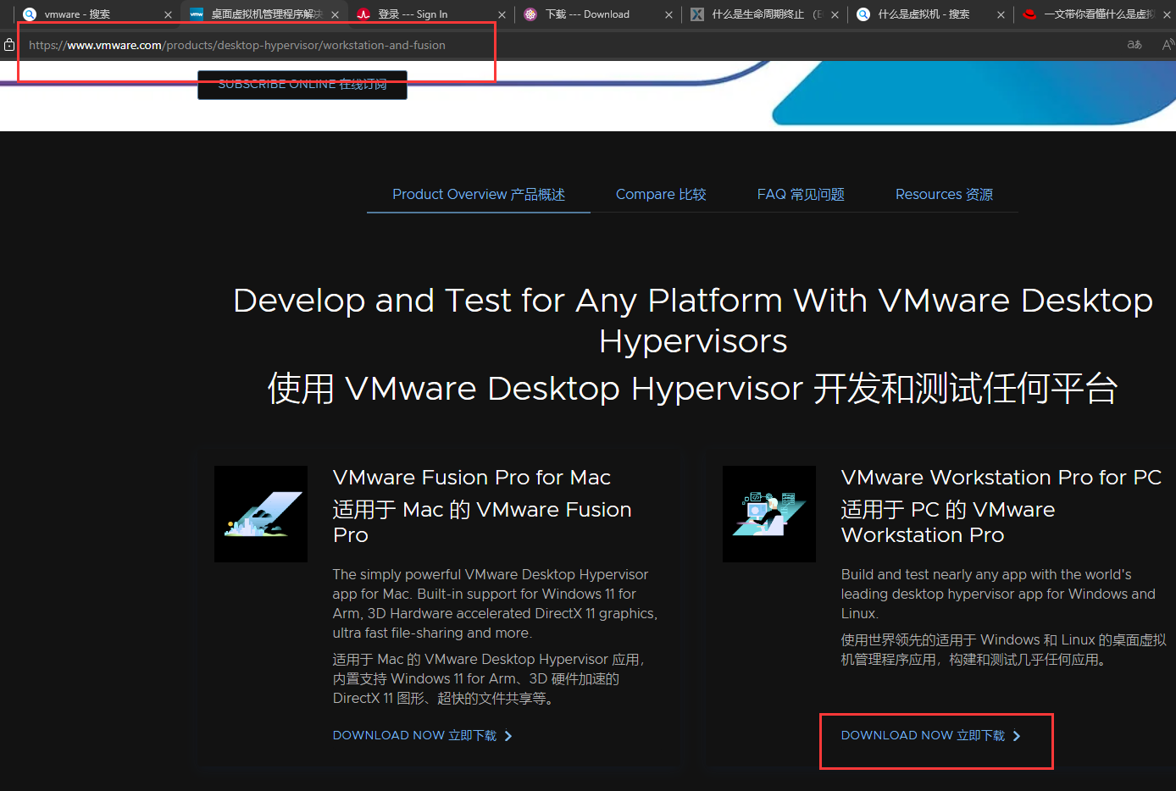The image size is (1176, 791).
Task: Click the '使用世界领先的适用于 Windows 和 Linux' paragraph
Action: [x=1004, y=650]
